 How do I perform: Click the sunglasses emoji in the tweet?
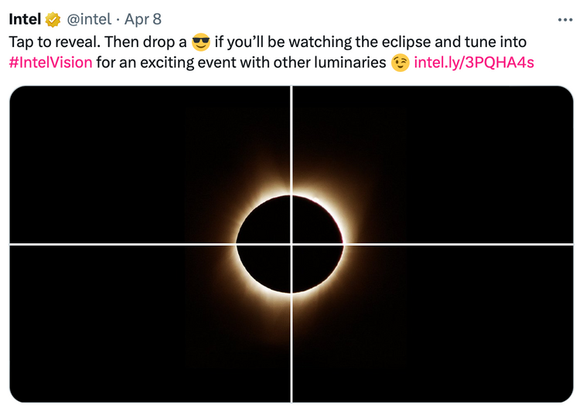(200, 41)
